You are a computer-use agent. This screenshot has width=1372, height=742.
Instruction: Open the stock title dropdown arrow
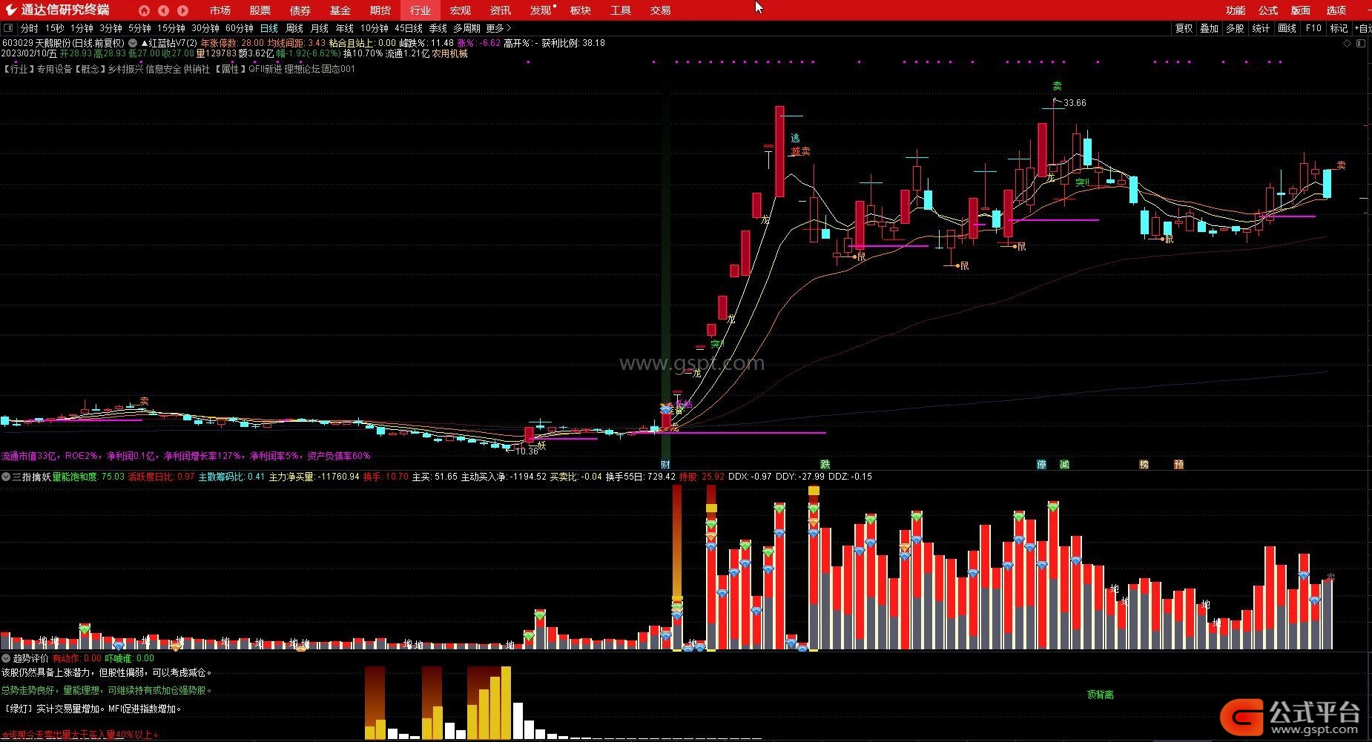coord(133,43)
